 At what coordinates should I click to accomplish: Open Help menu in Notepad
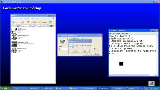[127, 33]
